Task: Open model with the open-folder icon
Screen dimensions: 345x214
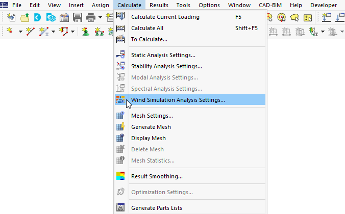Action: click(24, 17)
